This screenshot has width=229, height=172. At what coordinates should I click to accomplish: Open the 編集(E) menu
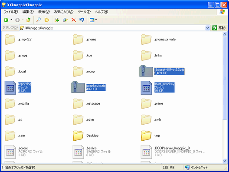click(28, 12)
